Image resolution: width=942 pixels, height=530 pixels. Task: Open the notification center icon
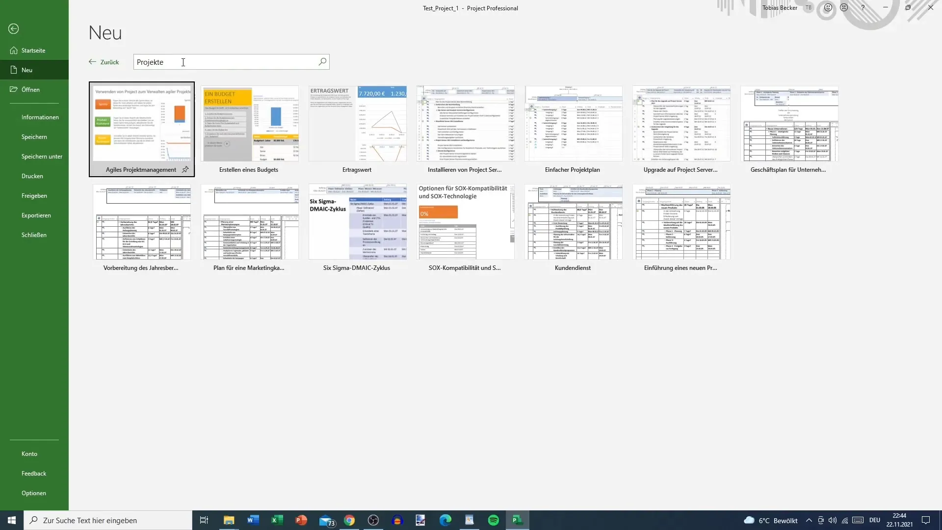[x=926, y=520]
